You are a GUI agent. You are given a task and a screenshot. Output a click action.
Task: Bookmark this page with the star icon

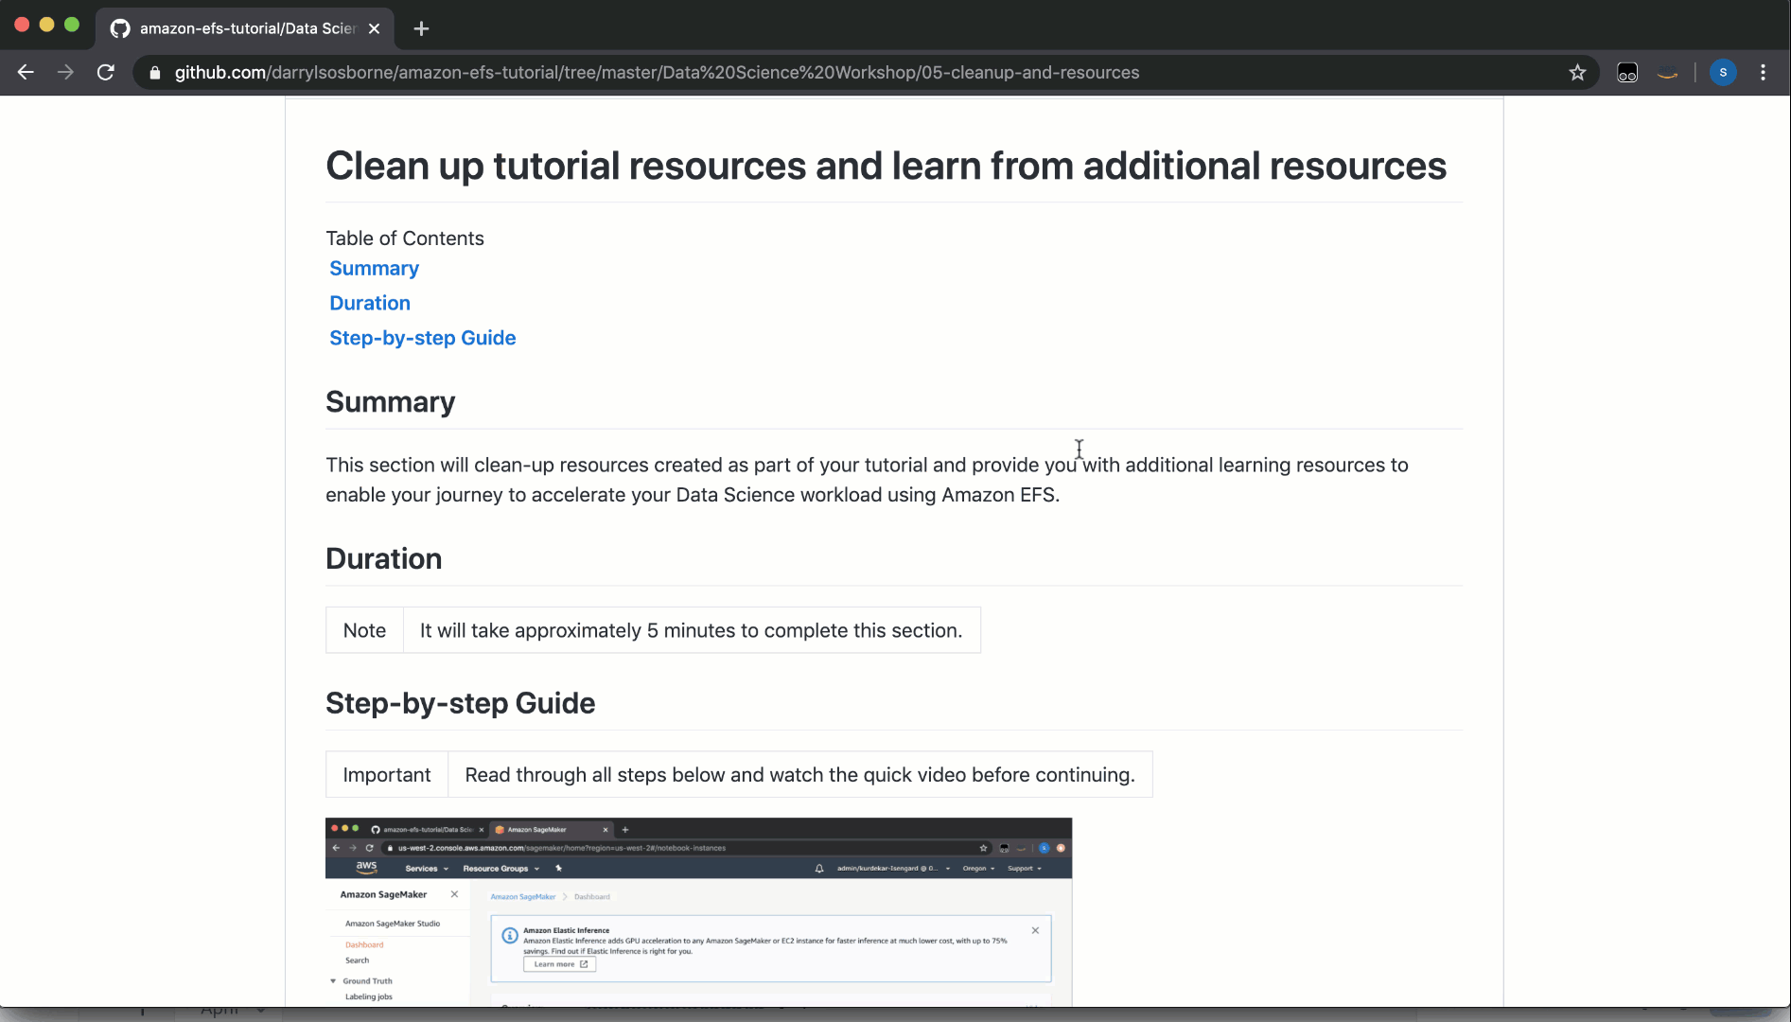1577,72
